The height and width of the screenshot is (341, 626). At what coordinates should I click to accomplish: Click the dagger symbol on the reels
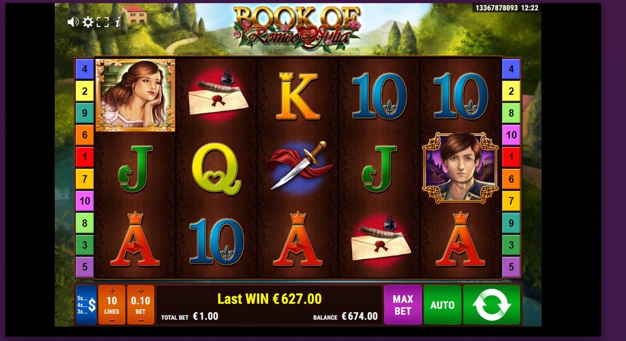pyautogui.click(x=298, y=165)
